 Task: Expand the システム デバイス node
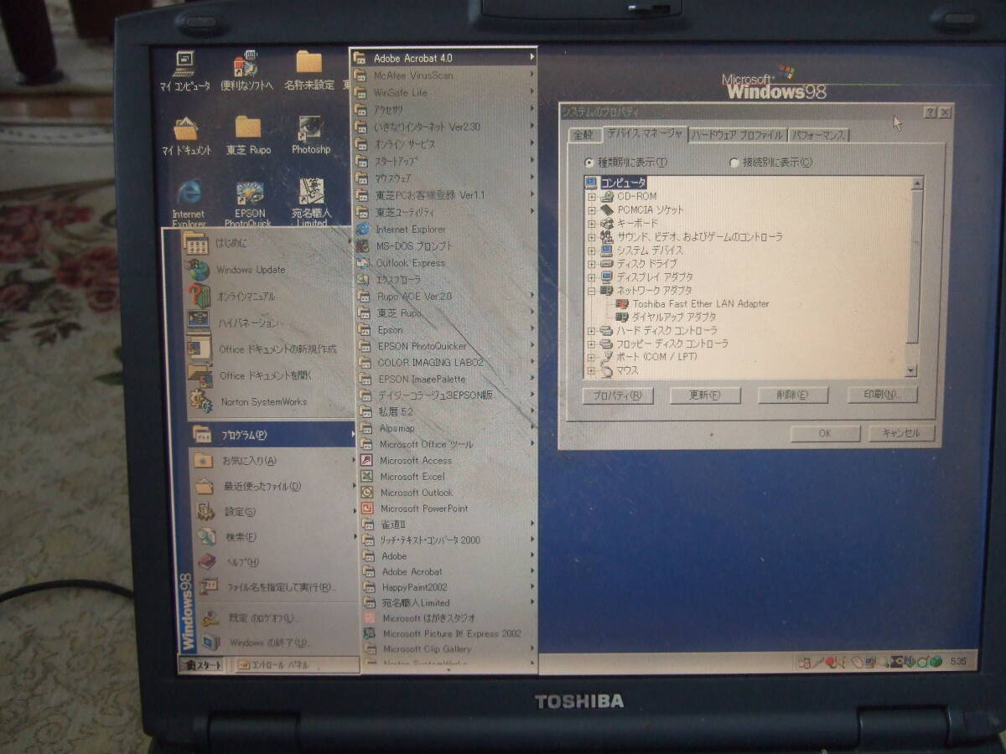(592, 250)
